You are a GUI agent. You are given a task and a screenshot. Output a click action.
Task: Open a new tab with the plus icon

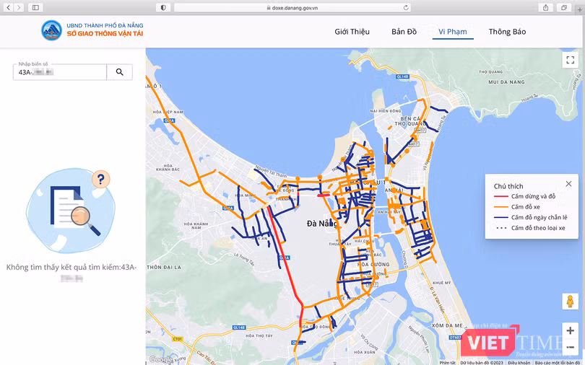click(579, 9)
